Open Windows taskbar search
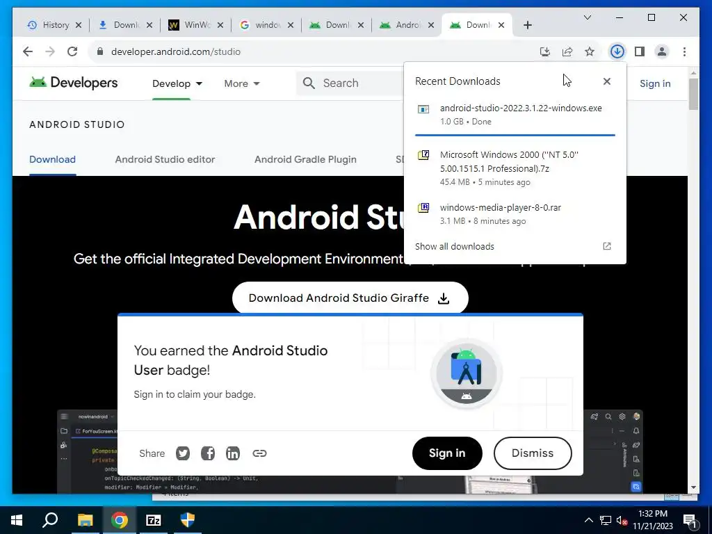 click(50, 520)
